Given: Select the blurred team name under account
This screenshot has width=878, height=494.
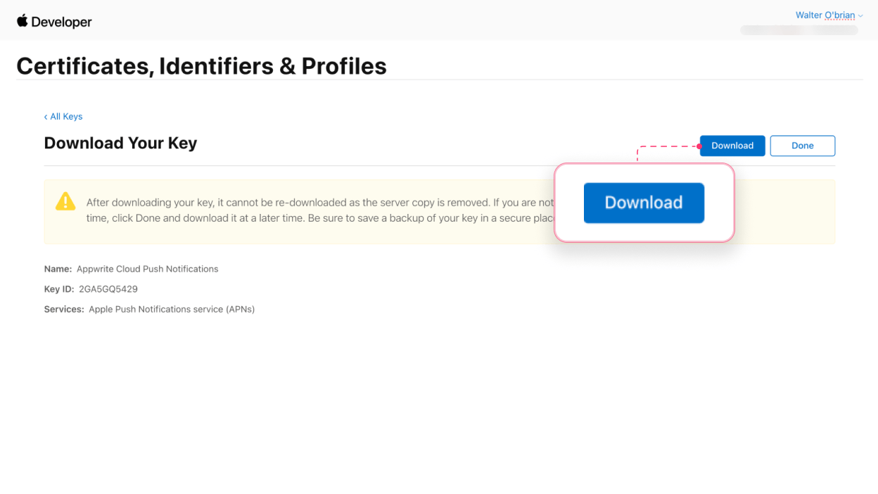Looking at the screenshot, I should (799, 30).
